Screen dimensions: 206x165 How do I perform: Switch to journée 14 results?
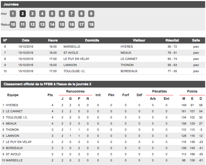pyautogui.click(x=52, y=25)
